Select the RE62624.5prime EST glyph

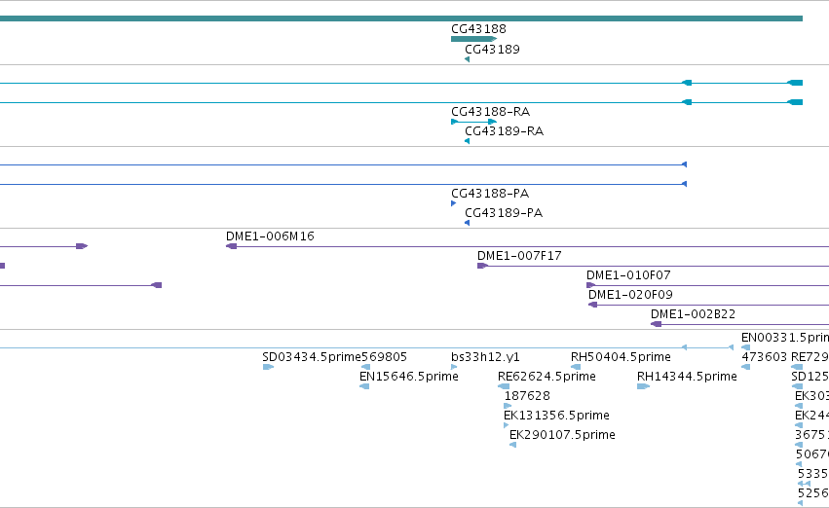tap(504, 386)
